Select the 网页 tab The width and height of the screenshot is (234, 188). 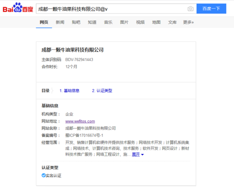click(x=44, y=22)
